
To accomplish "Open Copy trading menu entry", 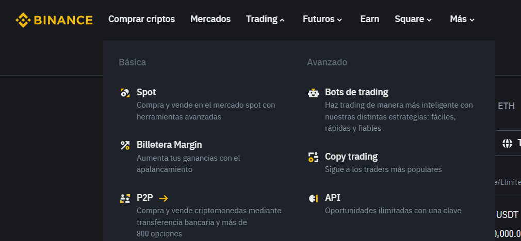I will (x=351, y=157).
